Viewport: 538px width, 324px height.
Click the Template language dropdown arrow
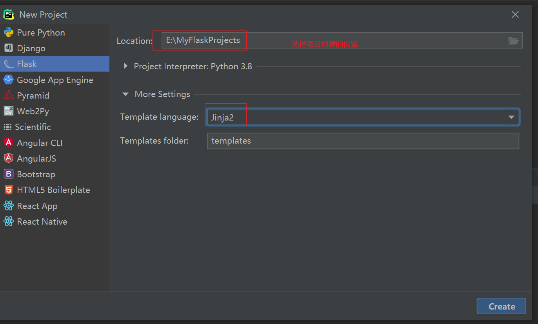click(511, 117)
